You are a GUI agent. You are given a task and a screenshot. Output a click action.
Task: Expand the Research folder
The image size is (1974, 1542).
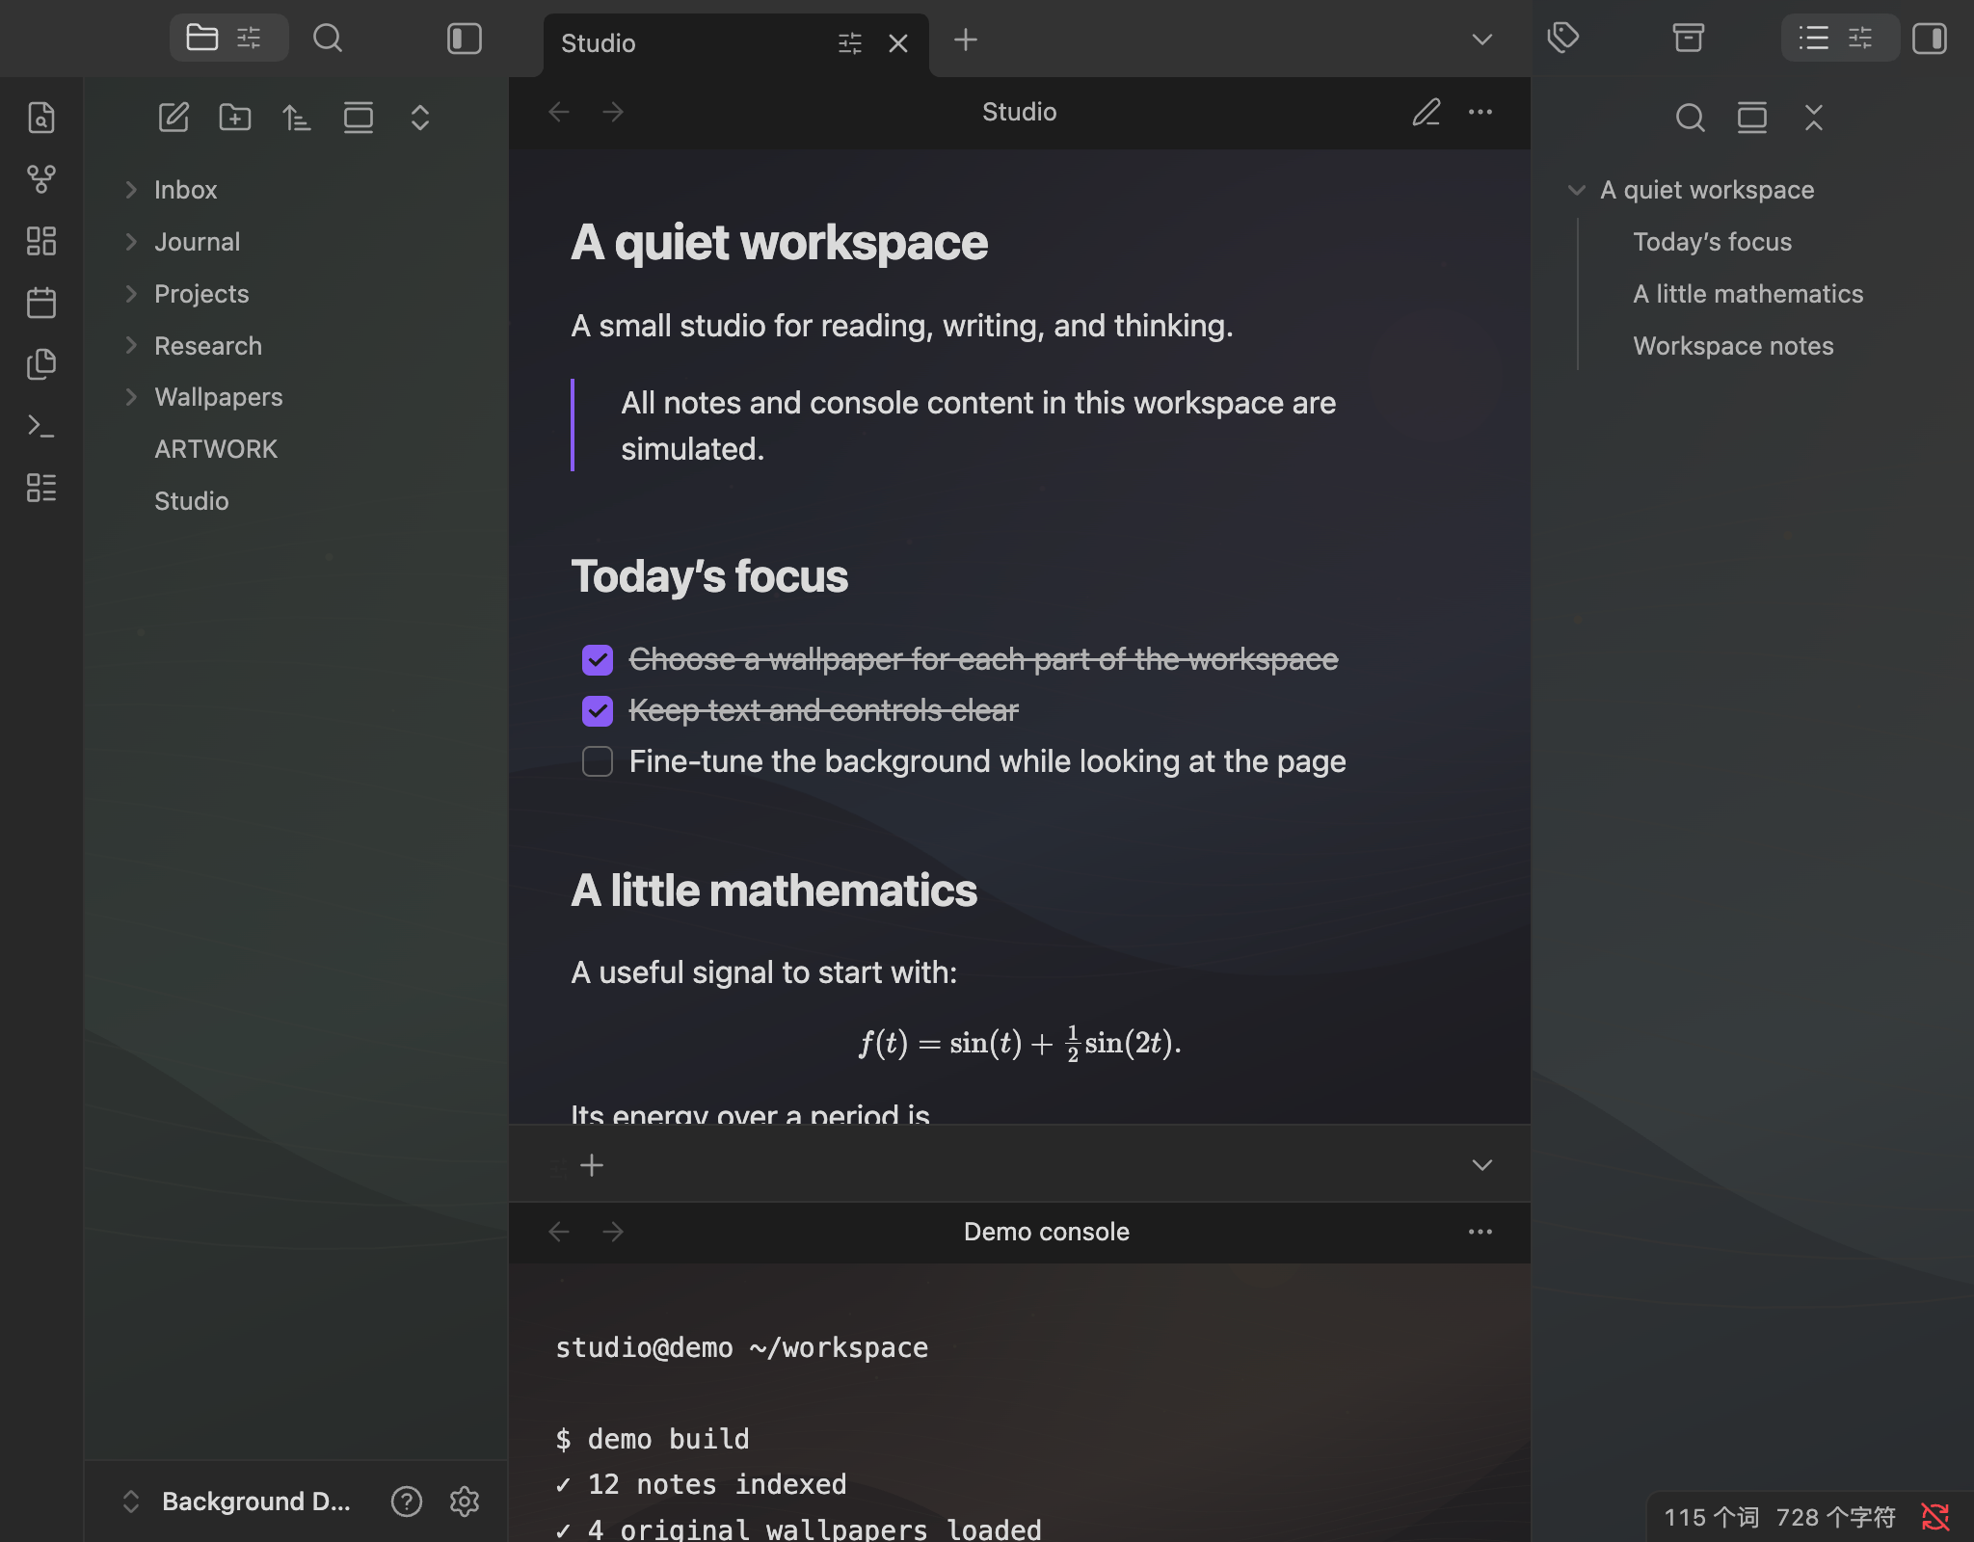click(131, 345)
